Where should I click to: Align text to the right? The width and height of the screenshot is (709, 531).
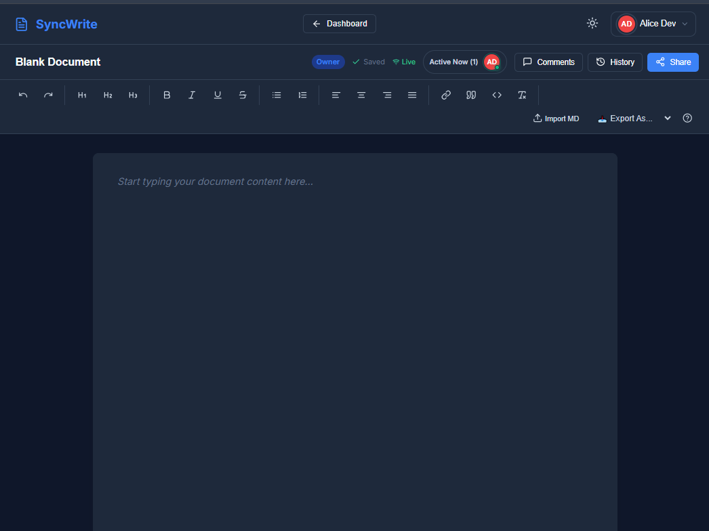click(387, 95)
